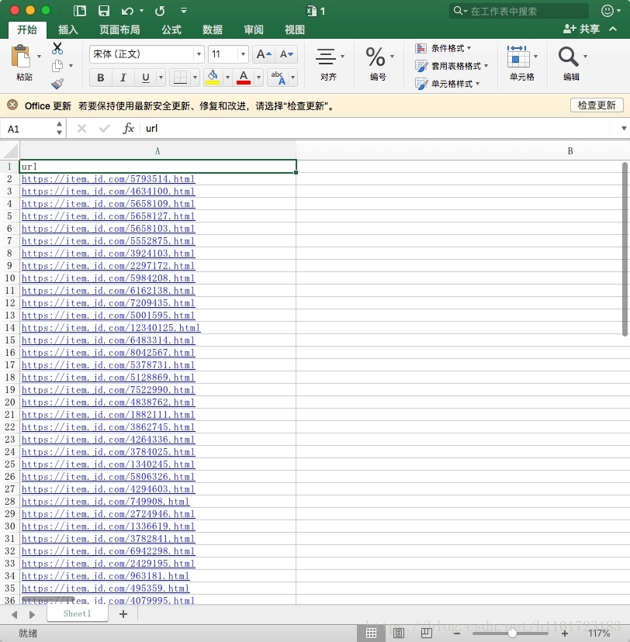
Task: Open the 条件格式 conditional formatting dropdown
Action: point(443,48)
